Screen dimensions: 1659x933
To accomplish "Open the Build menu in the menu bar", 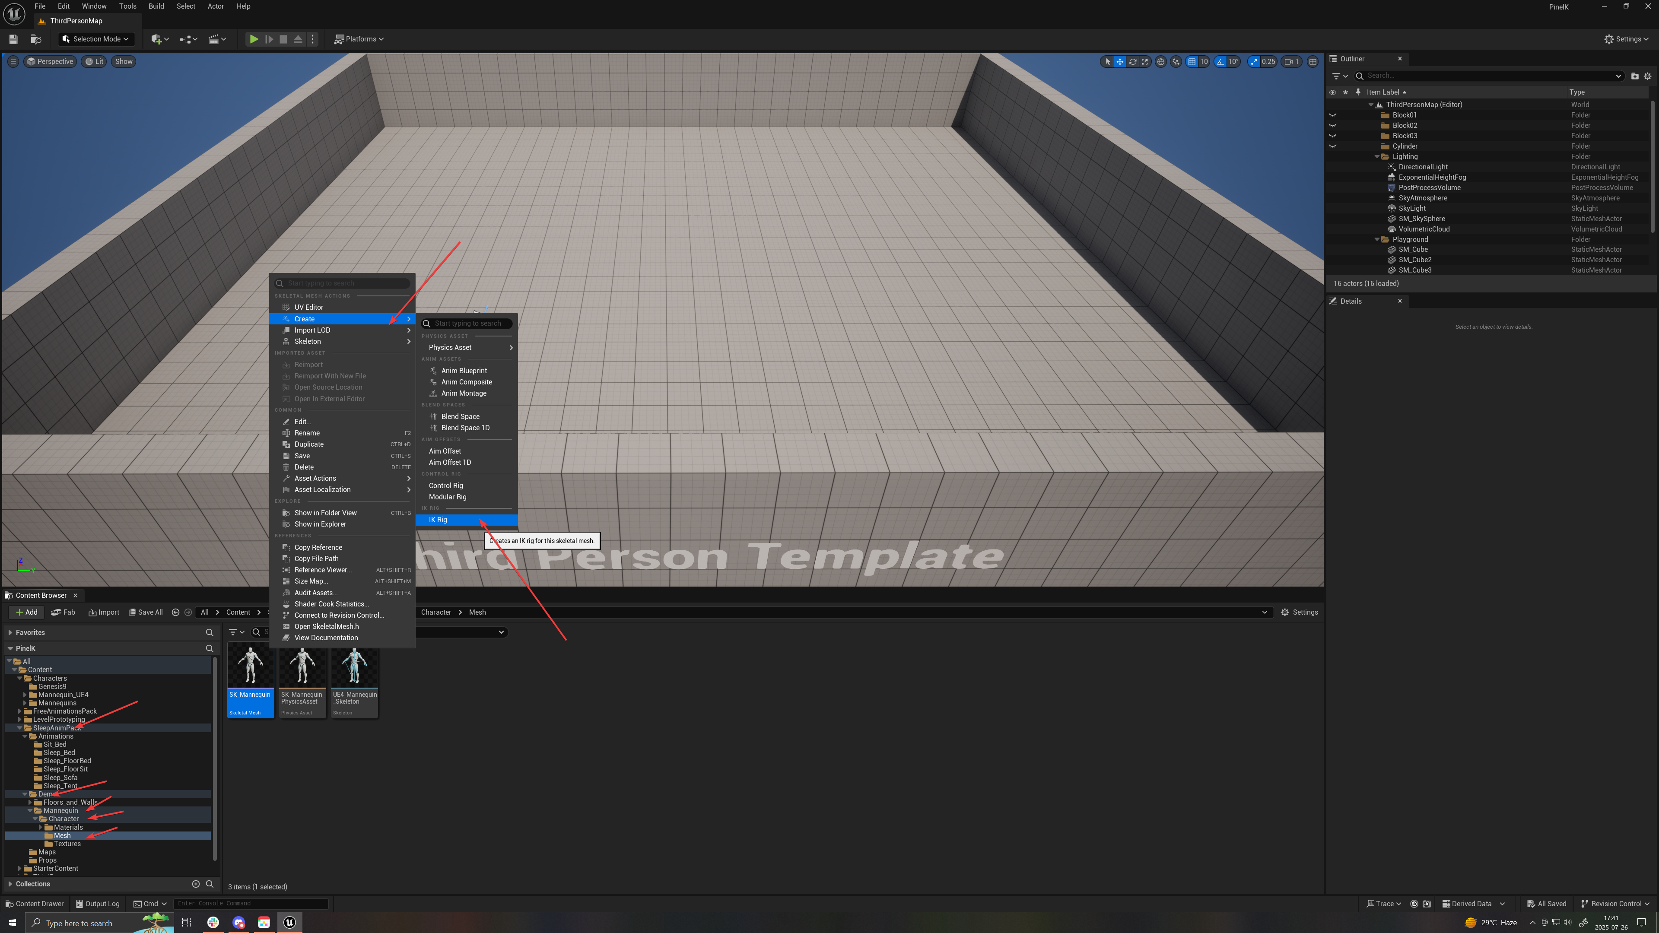I will point(156,6).
